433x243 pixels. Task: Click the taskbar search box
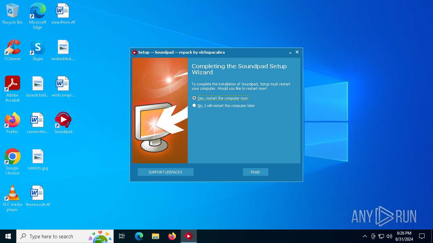coord(65,236)
